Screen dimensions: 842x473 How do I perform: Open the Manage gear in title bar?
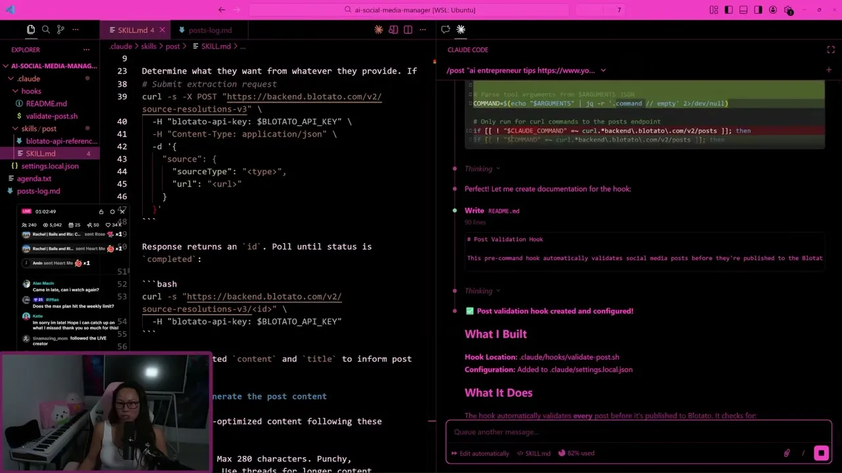tap(788, 10)
